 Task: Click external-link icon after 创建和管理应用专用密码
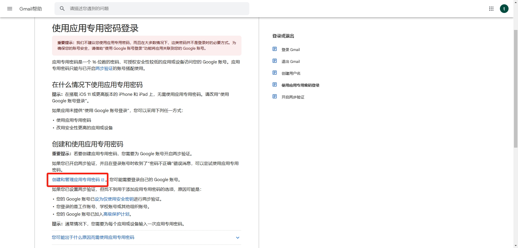pyautogui.click(x=103, y=180)
